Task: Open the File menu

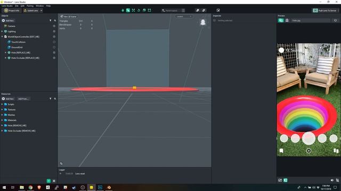Action: point(17,6)
